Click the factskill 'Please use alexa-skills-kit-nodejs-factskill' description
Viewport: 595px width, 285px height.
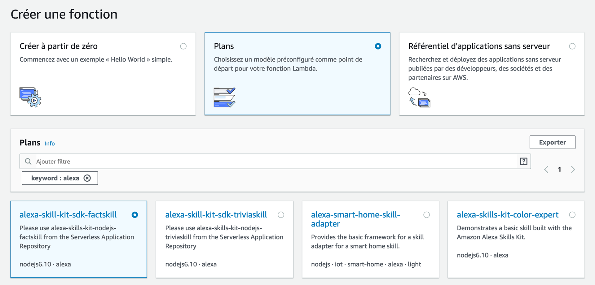coord(77,237)
